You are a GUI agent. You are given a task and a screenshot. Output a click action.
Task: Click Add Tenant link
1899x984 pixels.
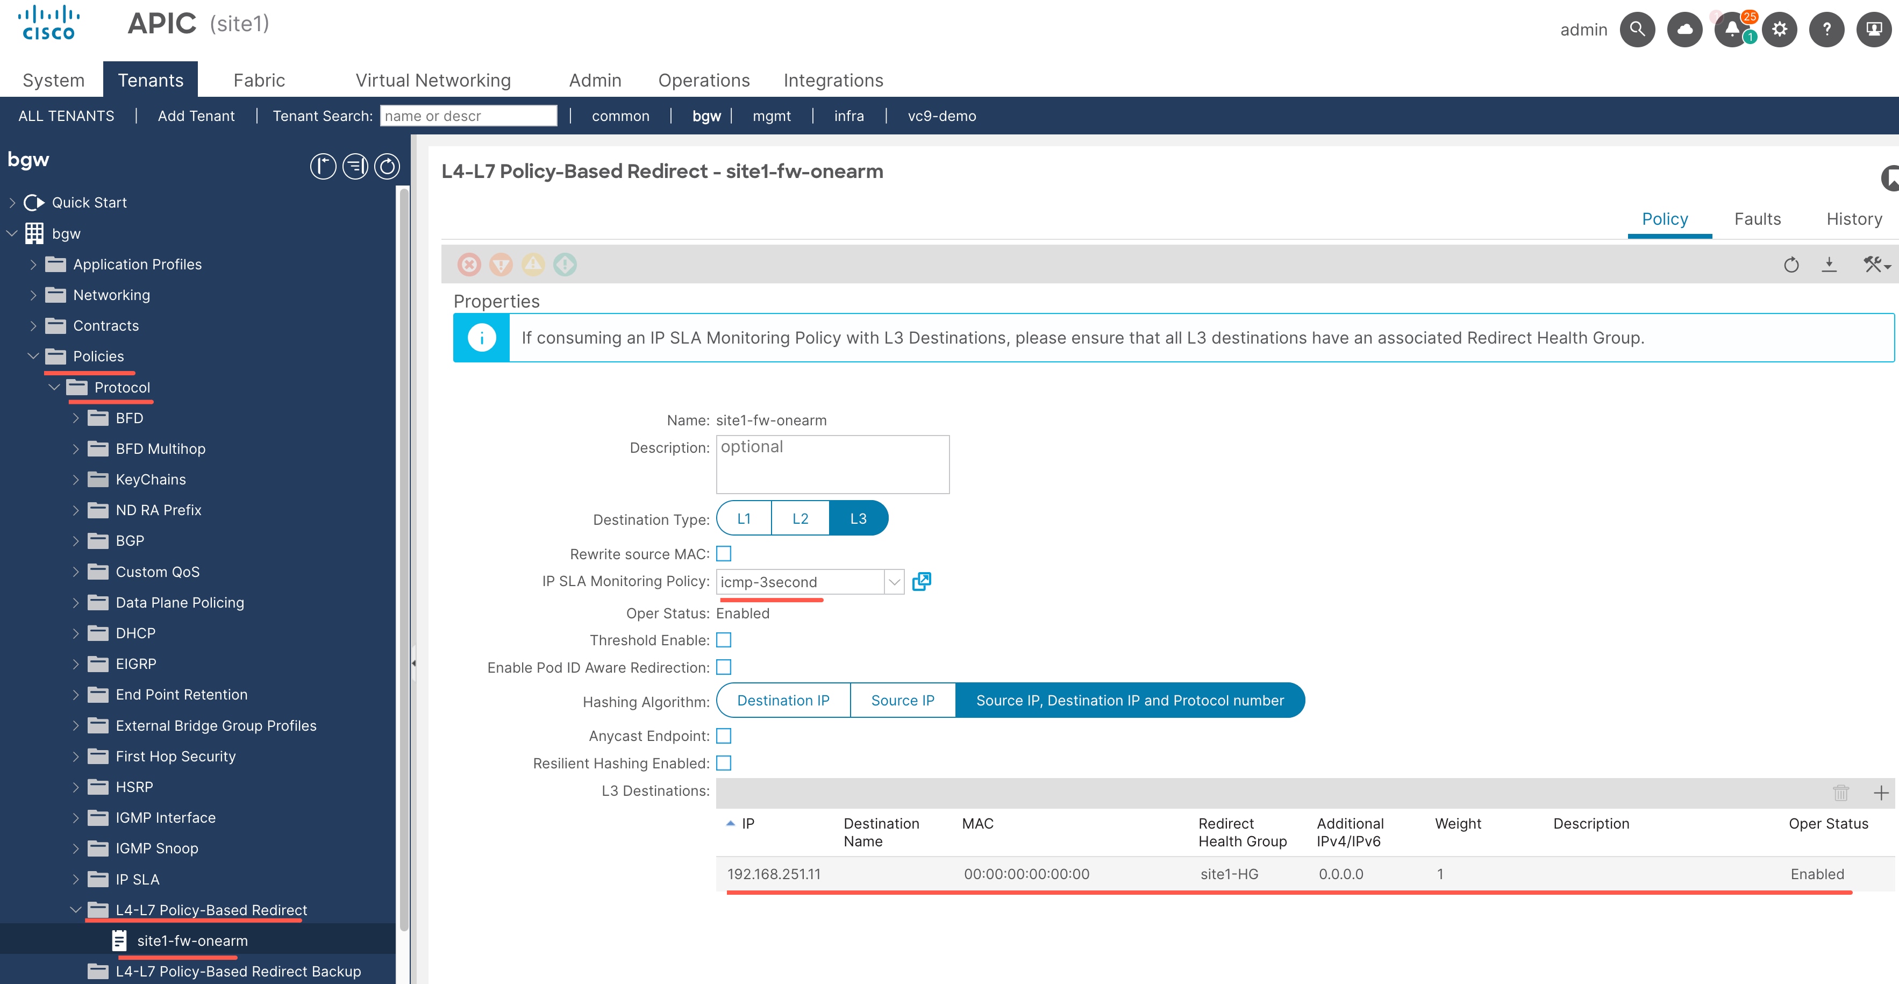[x=196, y=116]
